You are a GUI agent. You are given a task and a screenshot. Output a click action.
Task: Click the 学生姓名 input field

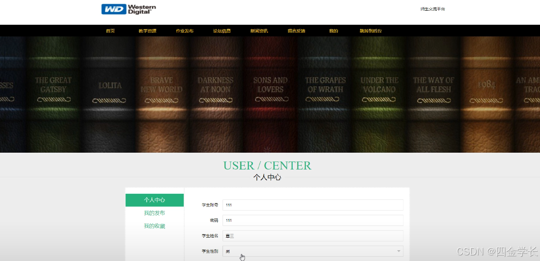pyautogui.click(x=313, y=236)
